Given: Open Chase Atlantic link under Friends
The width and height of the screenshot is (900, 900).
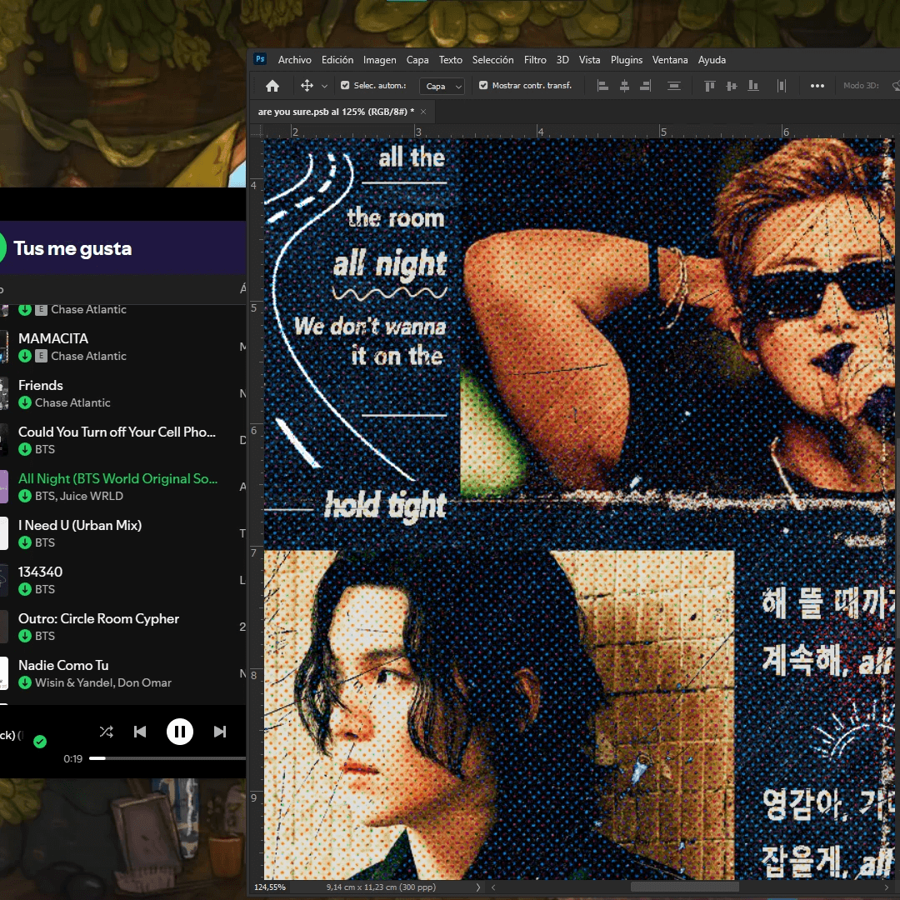Looking at the screenshot, I should (72, 402).
